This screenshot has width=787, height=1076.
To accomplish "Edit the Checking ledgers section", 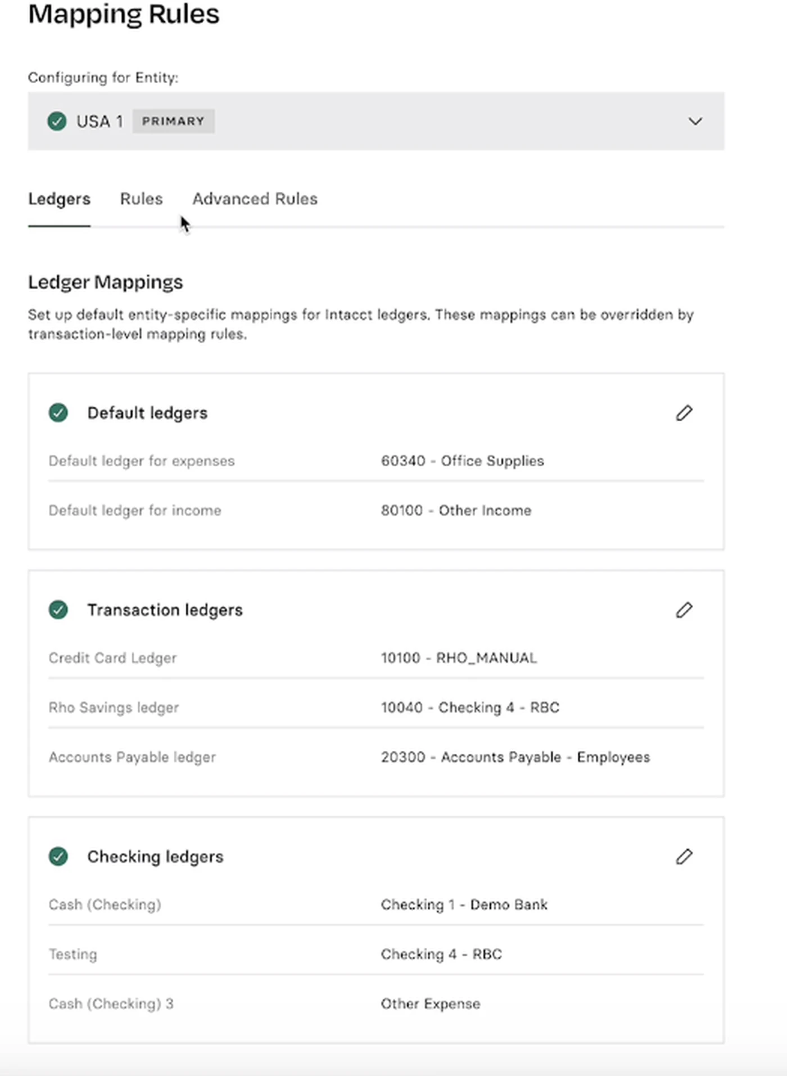I will (684, 857).
